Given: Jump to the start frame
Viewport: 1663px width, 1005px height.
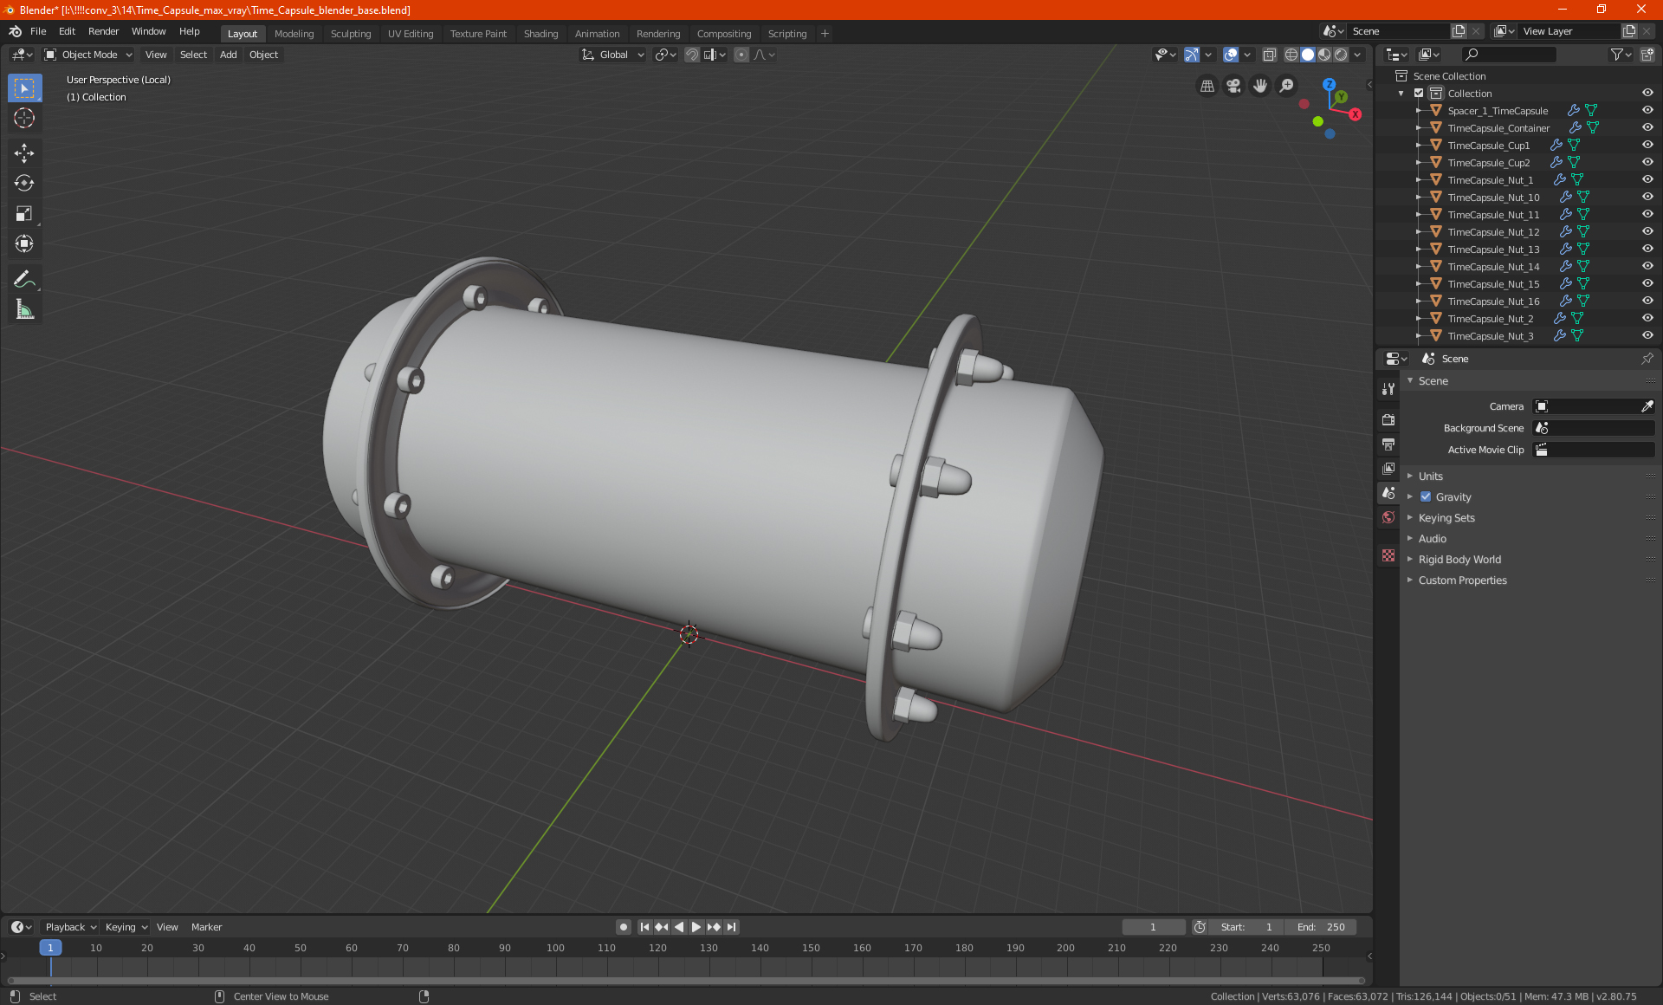Looking at the screenshot, I should tap(644, 927).
